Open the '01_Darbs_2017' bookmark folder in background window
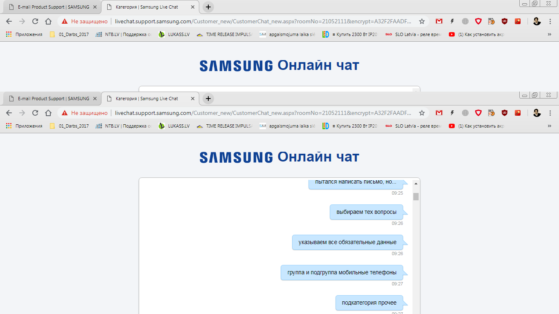 pos(69,34)
